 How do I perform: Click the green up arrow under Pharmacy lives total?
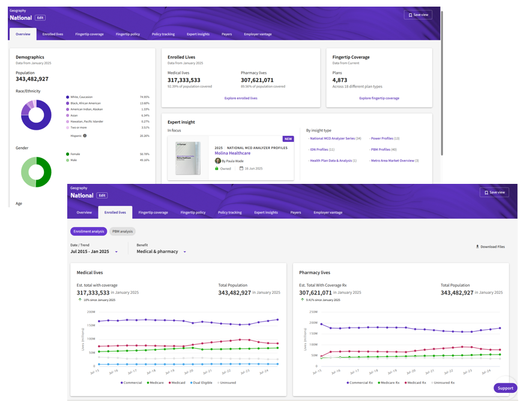(301, 299)
